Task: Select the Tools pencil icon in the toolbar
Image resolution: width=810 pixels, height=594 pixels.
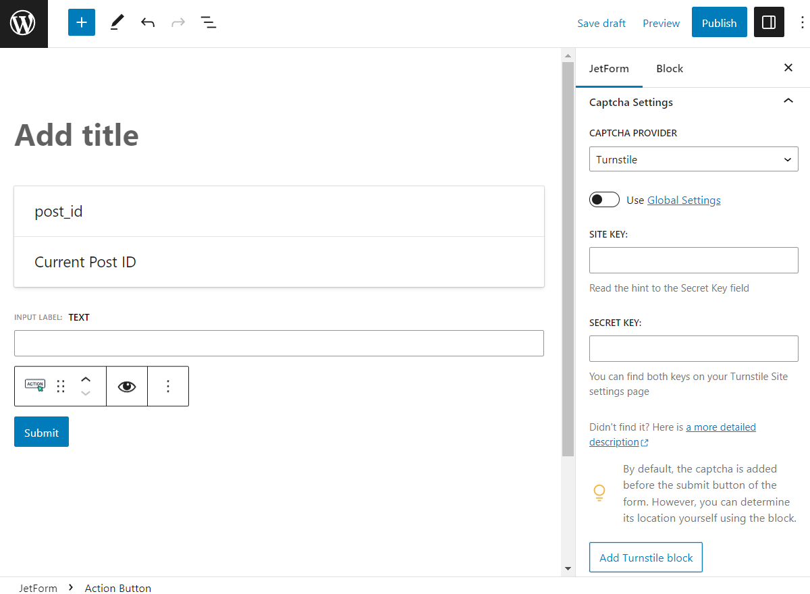Action: [x=116, y=22]
